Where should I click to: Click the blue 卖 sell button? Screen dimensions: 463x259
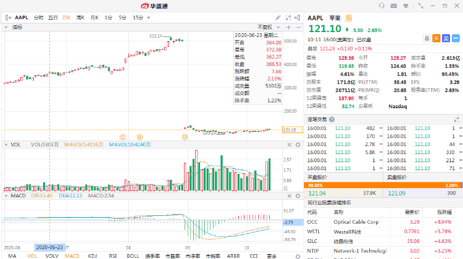[x=446, y=38]
